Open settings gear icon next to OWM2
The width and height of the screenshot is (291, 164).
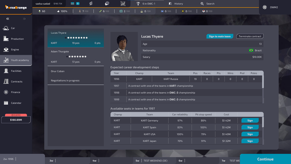[265, 7]
